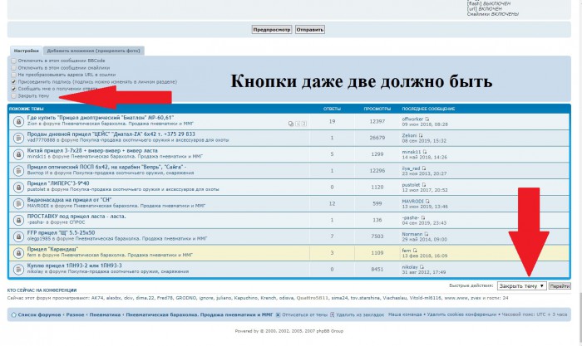Screen dimensions: 582x346
Task: View last post icon by Zelioni
Action: click(x=421, y=135)
